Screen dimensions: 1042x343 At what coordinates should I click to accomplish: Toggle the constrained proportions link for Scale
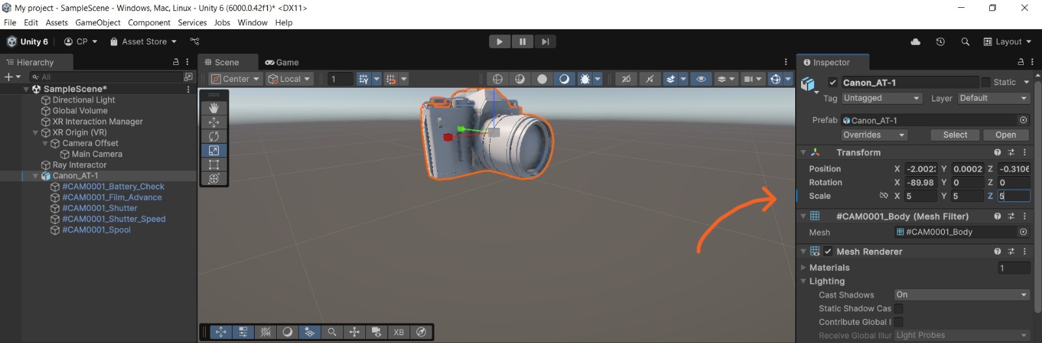coord(884,196)
